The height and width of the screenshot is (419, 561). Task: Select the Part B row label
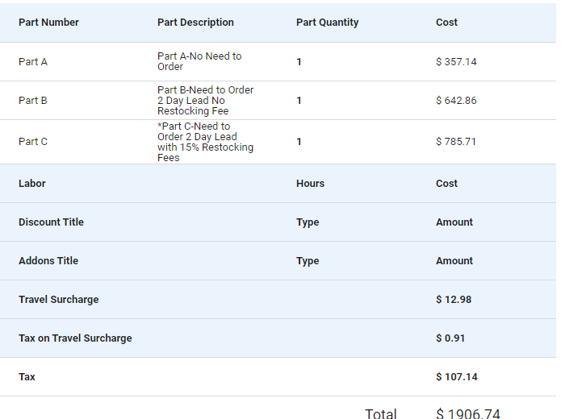pyautogui.click(x=33, y=101)
